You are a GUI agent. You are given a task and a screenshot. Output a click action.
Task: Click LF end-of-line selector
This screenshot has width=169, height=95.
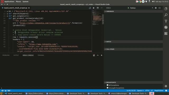point(152,91)
